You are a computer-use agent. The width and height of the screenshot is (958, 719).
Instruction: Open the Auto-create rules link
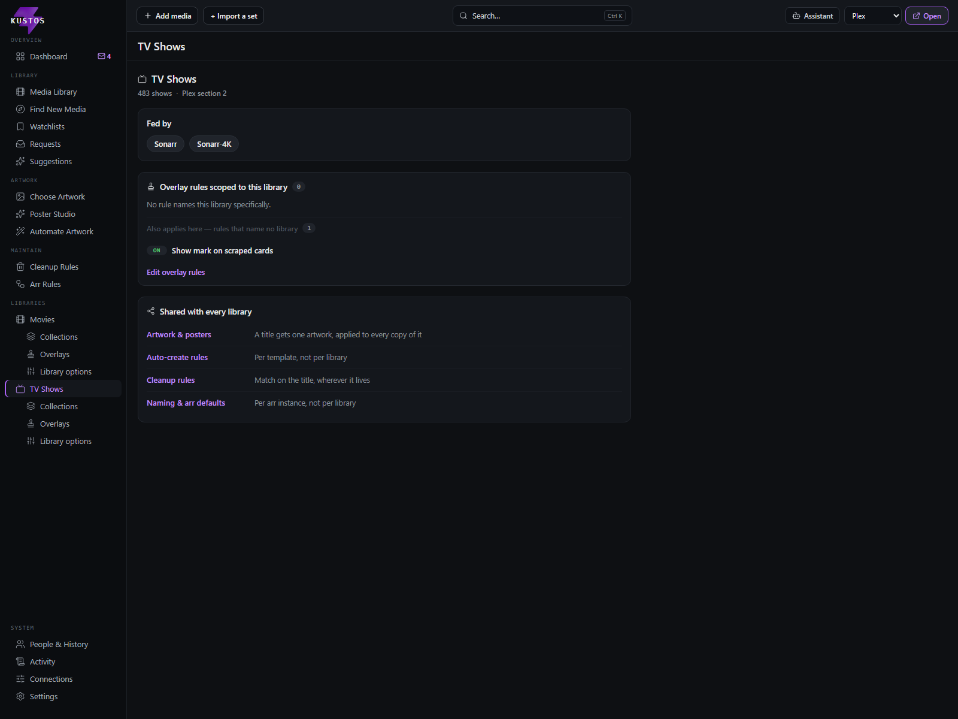[x=177, y=357]
